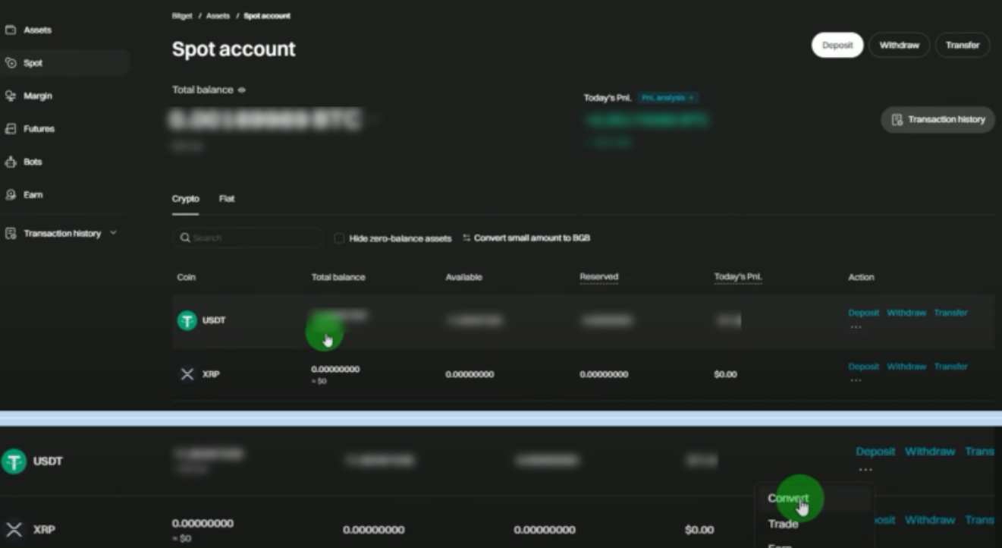
Task: Toggle total balance visibility eye icon
Action: (242, 90)
